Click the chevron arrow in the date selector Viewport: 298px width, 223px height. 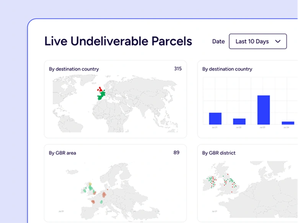pos(278,41)
